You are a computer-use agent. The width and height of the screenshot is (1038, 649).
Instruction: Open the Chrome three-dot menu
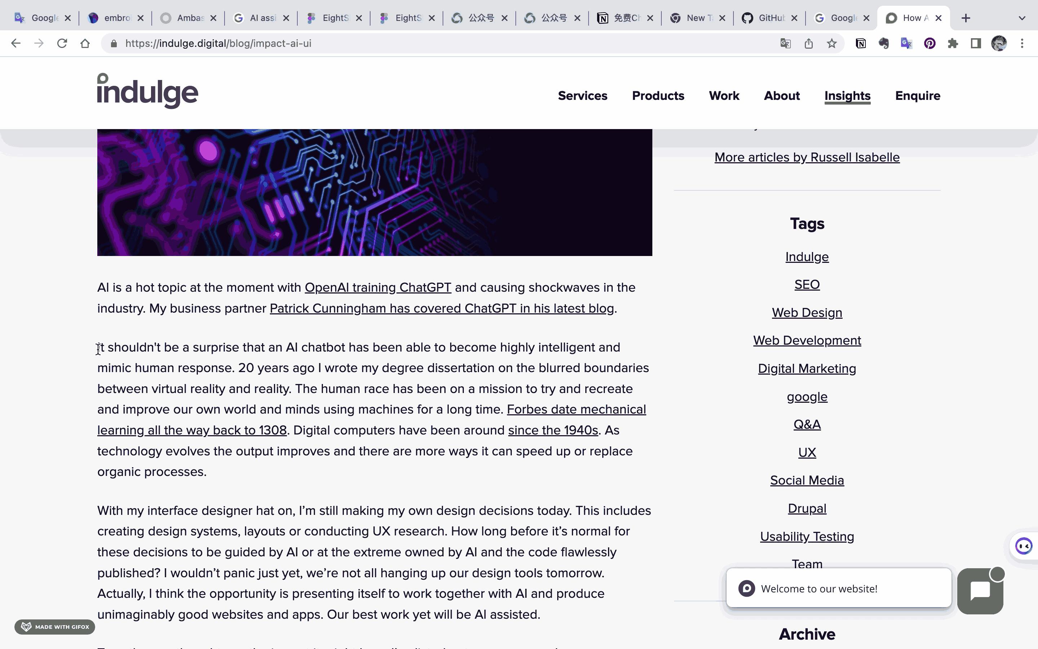tap(1022, 43)
